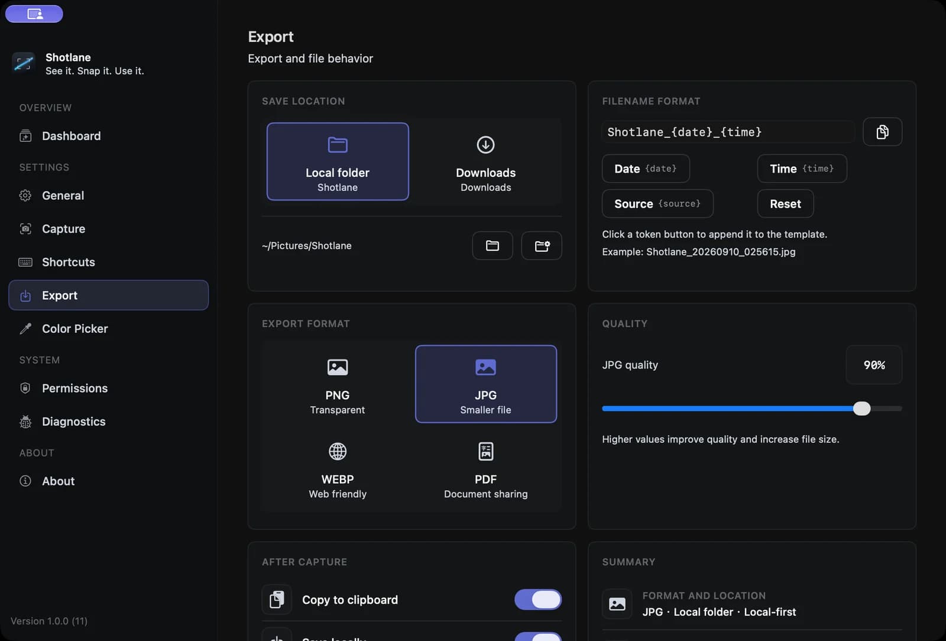Screen dimensions: 946x641
Task: Select Export in the sidebar
Action: pyautogui.click(x=109, y=295)
